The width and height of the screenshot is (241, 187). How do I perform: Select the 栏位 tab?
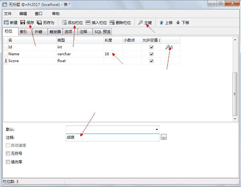coord(10,31)
